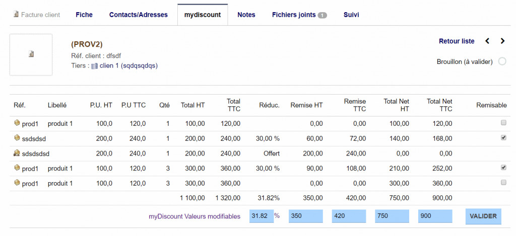This screenshot has width=516, height=236.
Task: Click the Retour liste link
Action: [x=457, y=41]
